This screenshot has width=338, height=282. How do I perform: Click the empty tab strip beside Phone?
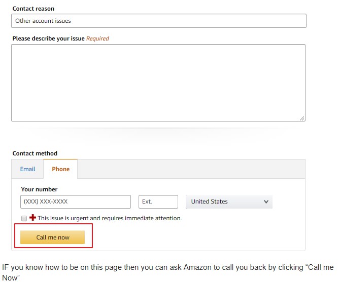(191, 169)
